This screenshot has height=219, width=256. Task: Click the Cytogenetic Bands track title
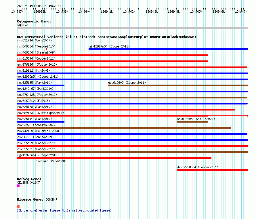click(x=34, y=21)
